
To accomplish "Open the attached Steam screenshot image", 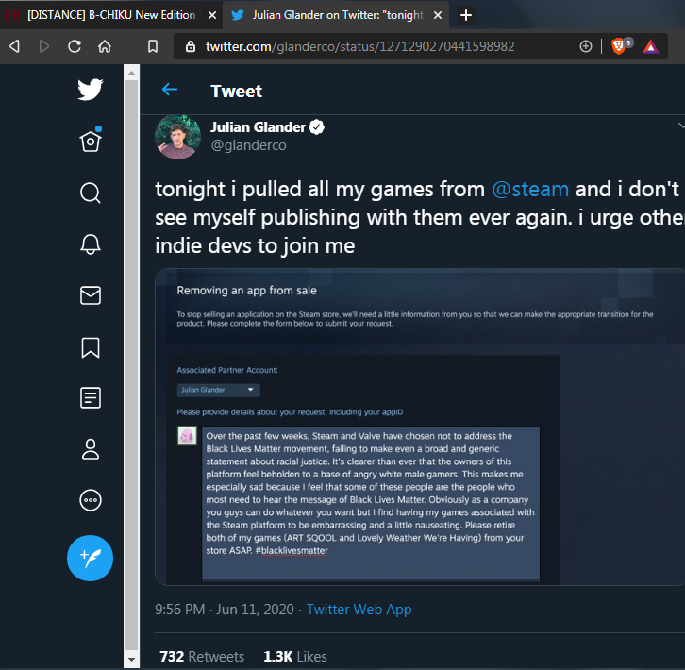I will coord(420,427).
